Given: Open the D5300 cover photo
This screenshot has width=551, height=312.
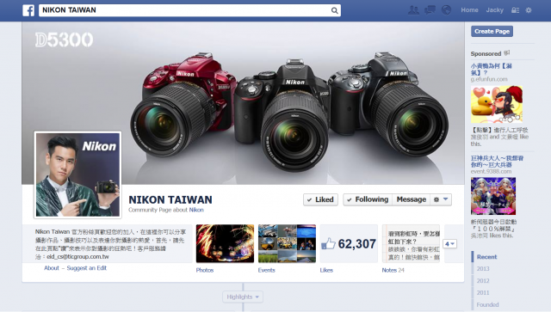Looking at the screenshot, I should [x=243, y=103].
